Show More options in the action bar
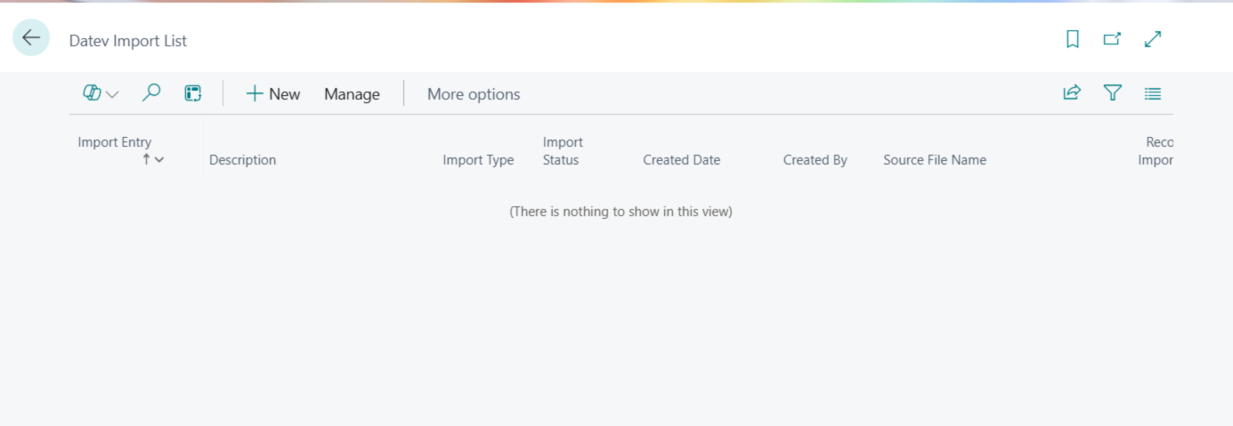The image size is (1233, 426). (474, 94)
